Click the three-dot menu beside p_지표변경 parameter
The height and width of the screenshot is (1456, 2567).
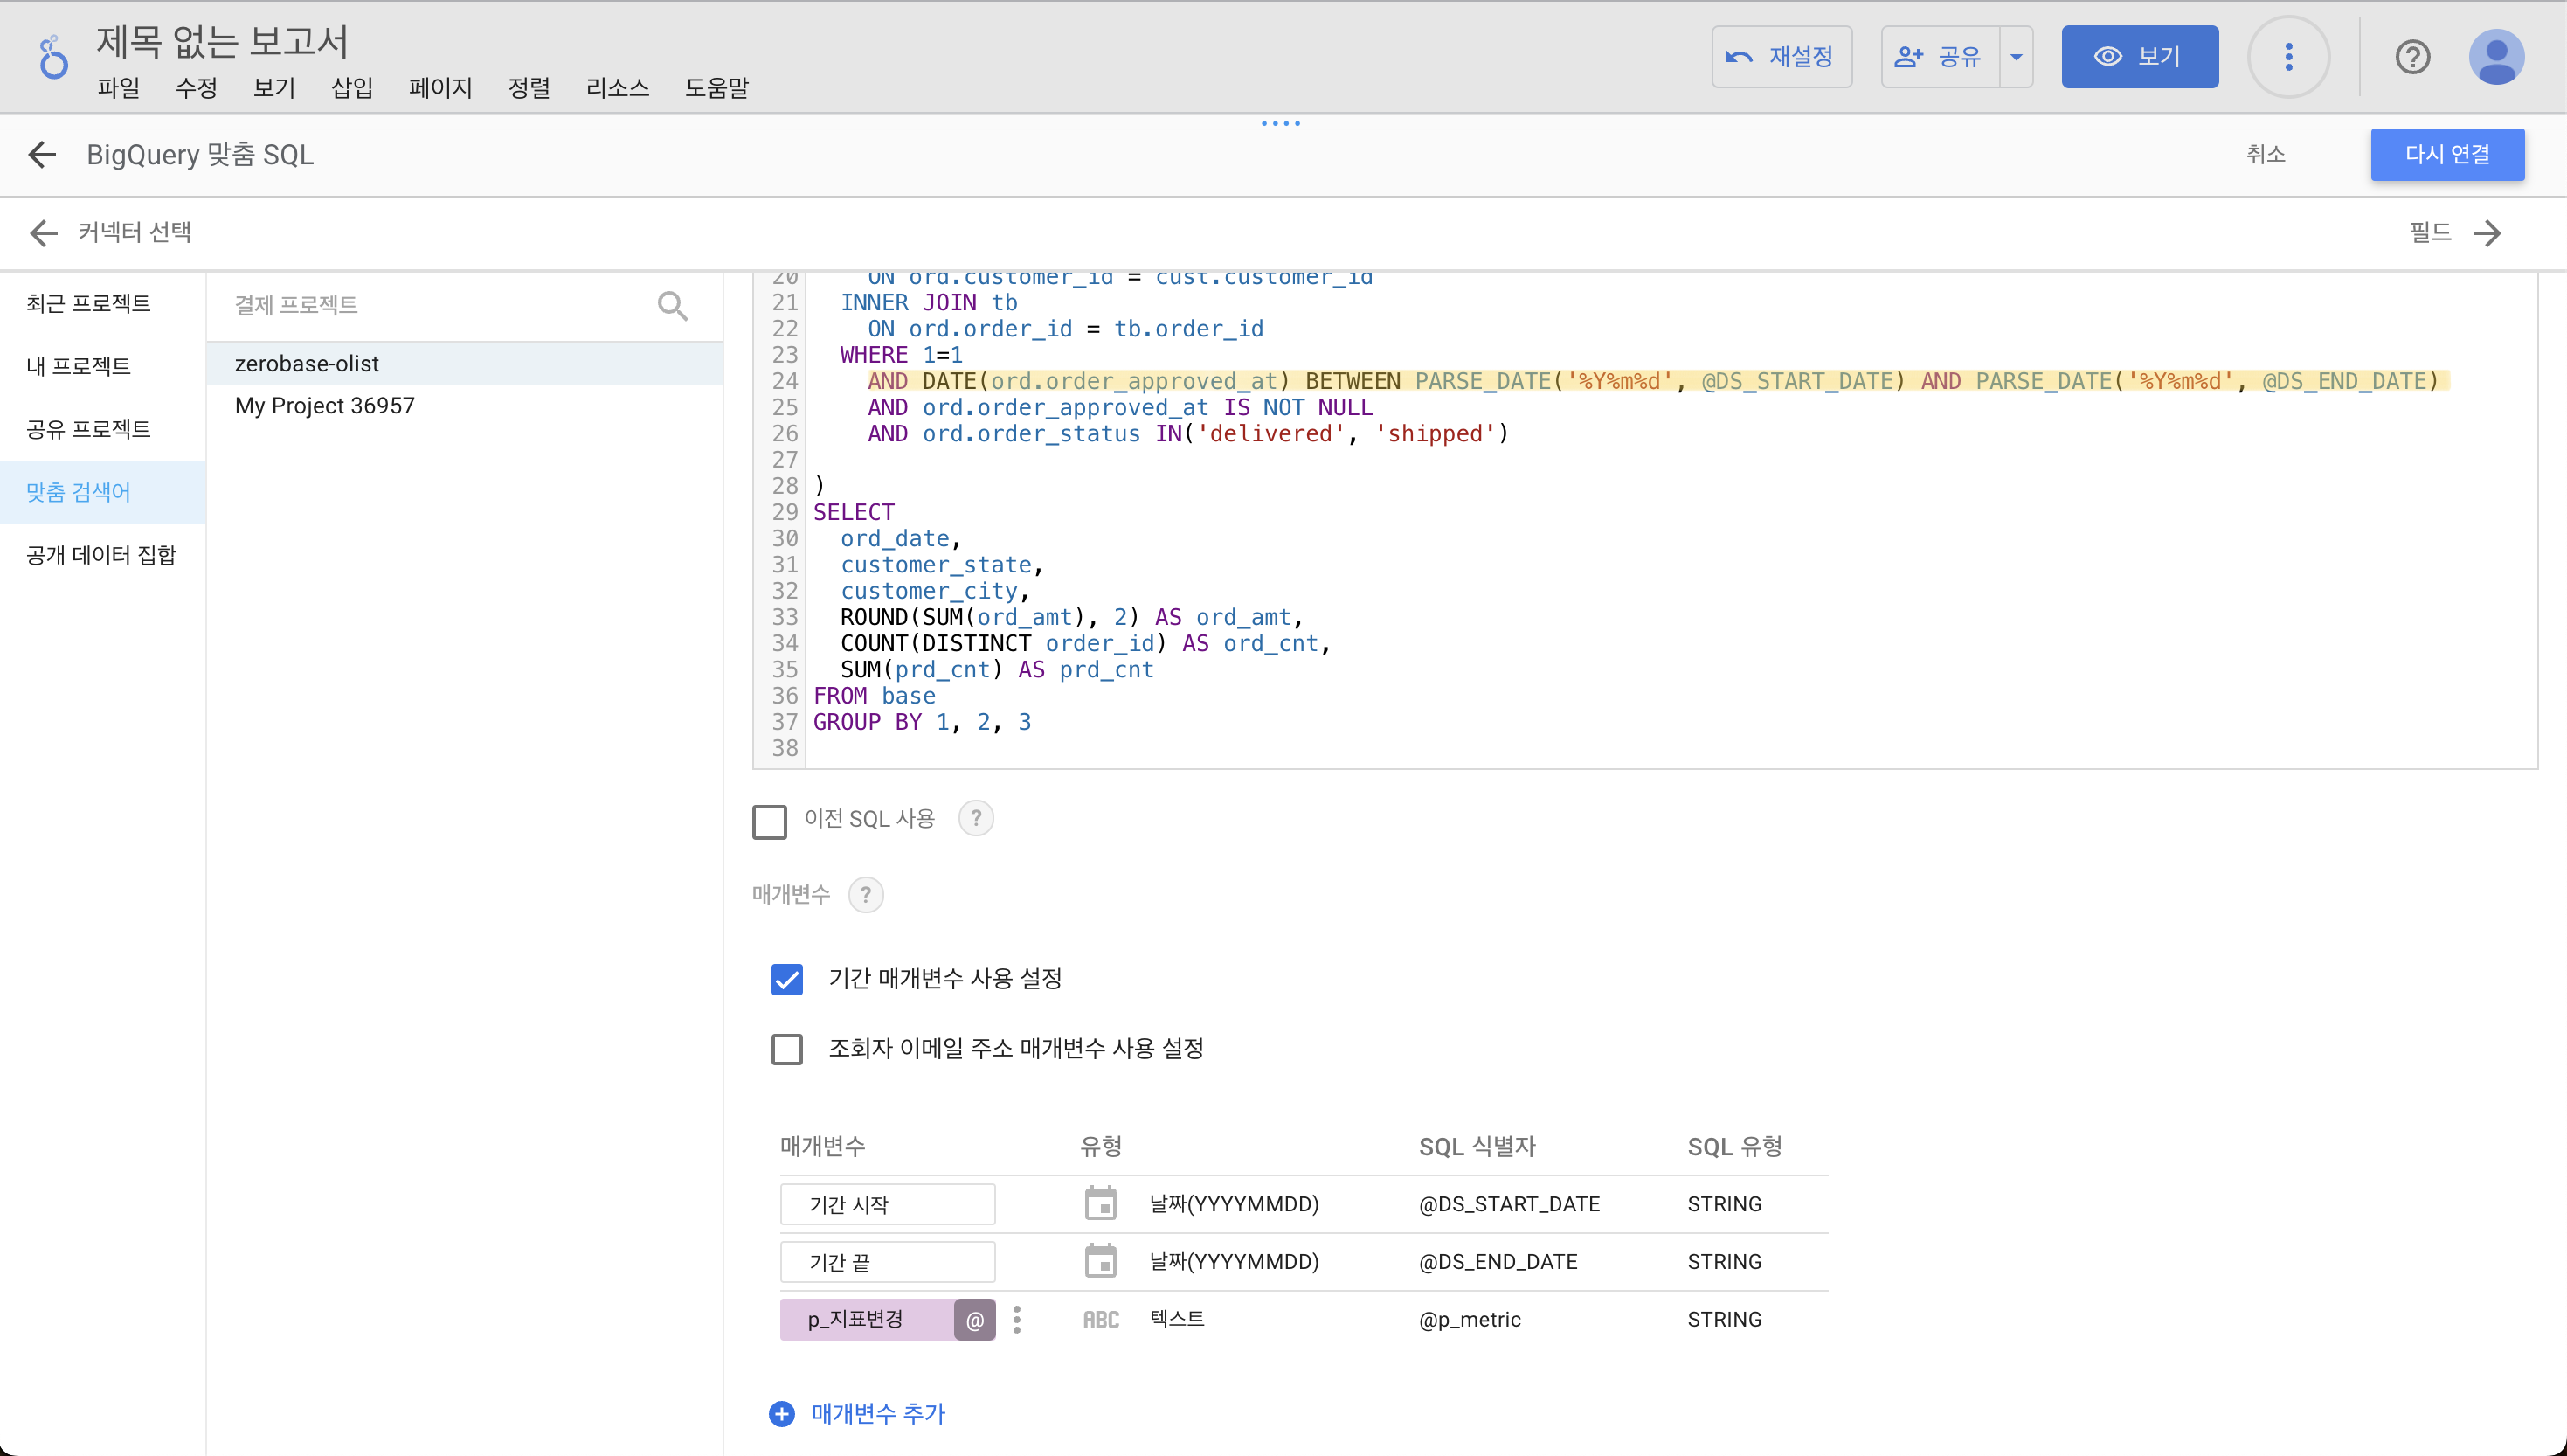point(1017,1319)
